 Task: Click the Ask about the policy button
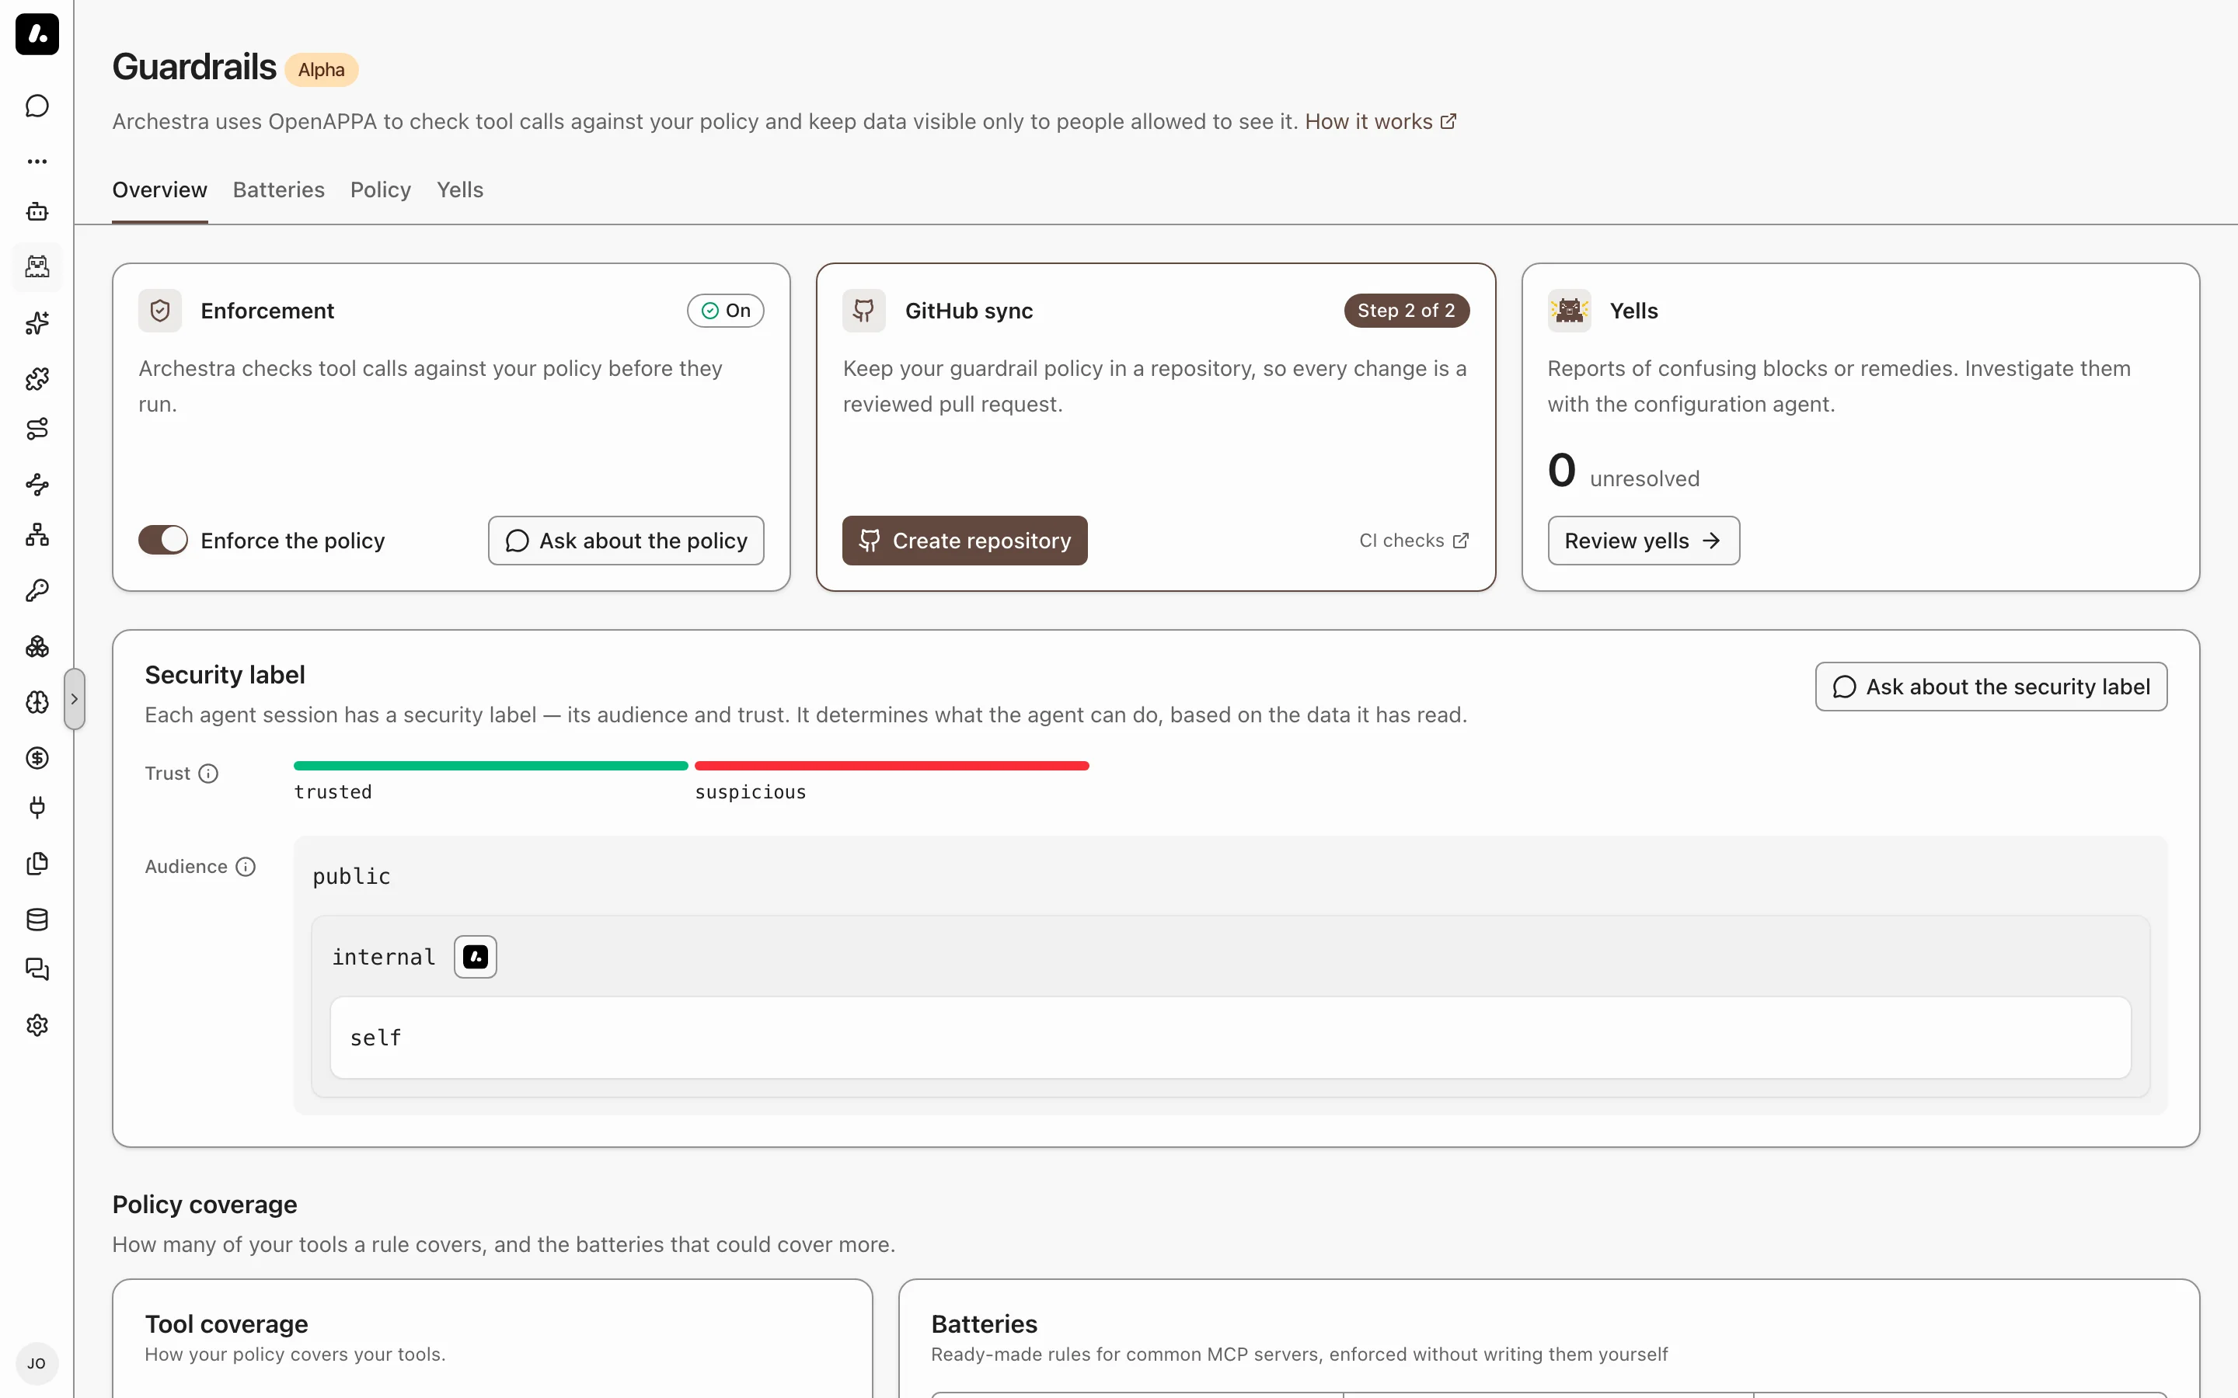click(626, 541)
